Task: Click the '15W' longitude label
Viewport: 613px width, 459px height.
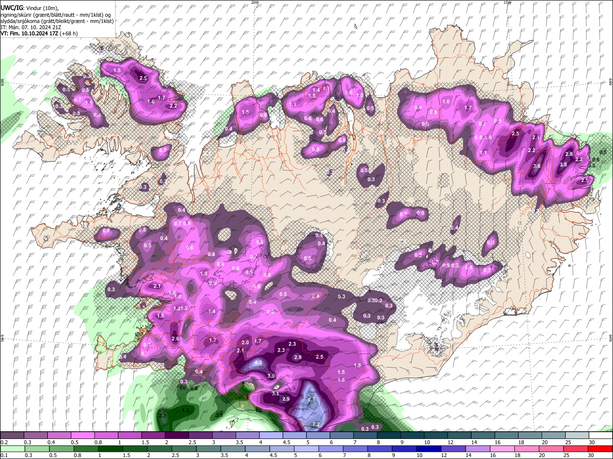Action: tap(507, 2)
